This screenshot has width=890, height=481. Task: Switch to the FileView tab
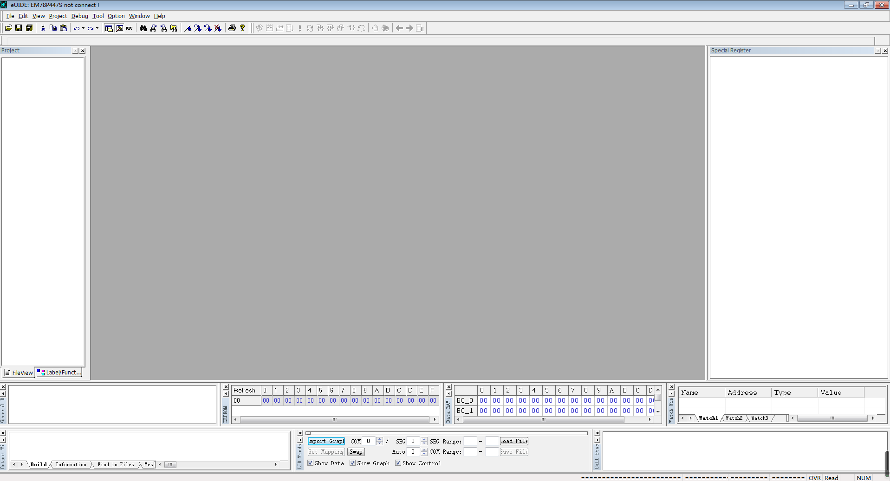(x=19, y=373)
